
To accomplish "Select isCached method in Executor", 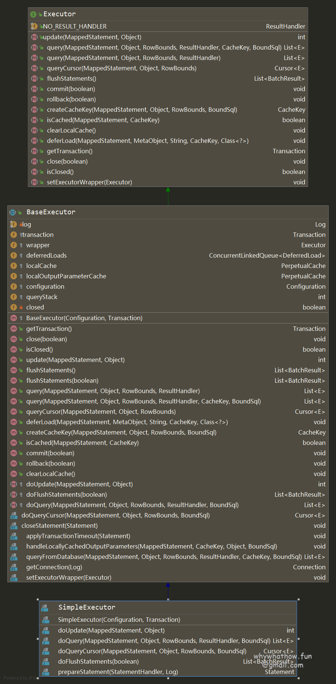I will [103, 120].
